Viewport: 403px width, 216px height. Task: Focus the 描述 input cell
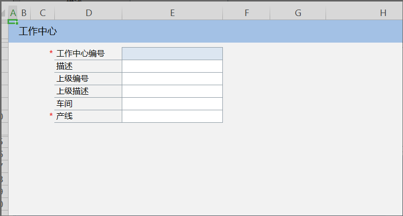coord(172,66)
